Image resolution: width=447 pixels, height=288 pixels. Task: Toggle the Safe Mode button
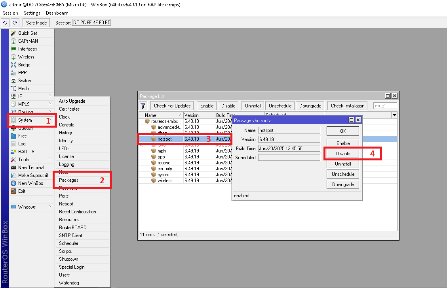pos(36,23)
